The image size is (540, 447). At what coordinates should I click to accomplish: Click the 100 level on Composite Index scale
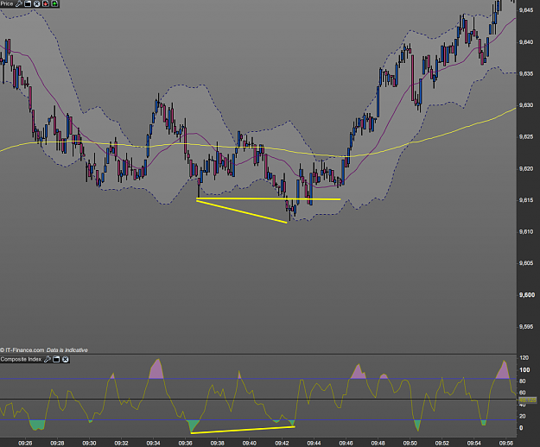(x=524, y=370)
